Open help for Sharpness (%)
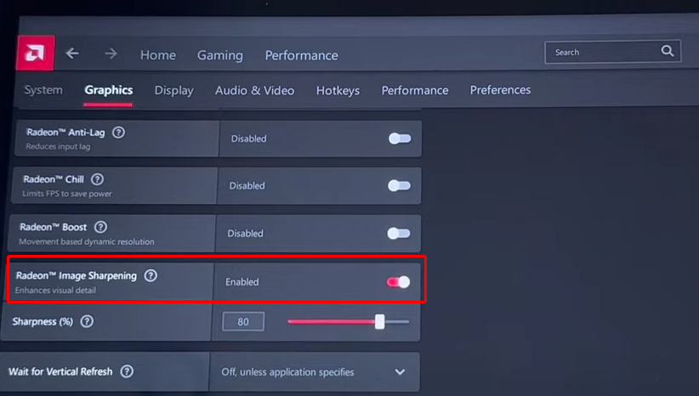The image size is (699, 396). click(87, 321)
